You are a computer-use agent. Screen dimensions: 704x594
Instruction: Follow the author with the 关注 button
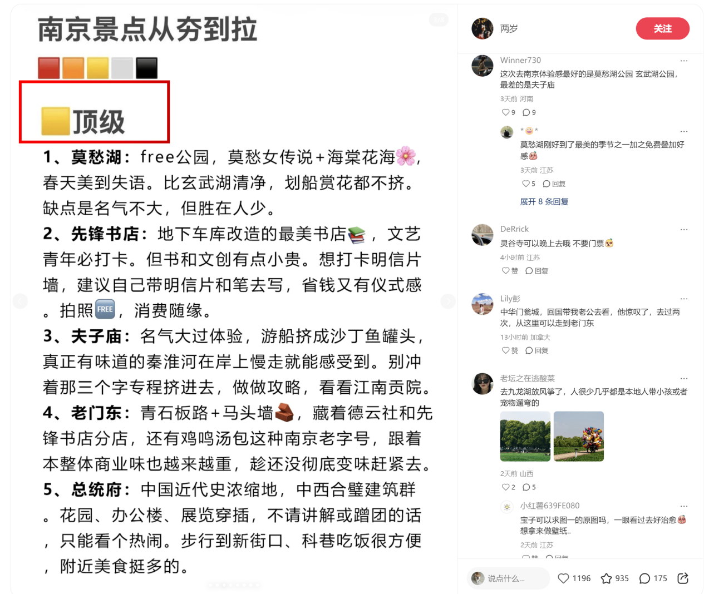663,29
